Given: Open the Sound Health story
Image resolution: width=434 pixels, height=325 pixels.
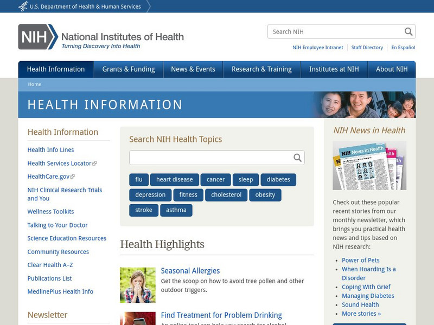Looking at the screenshot, I should (x=360, y=305).
